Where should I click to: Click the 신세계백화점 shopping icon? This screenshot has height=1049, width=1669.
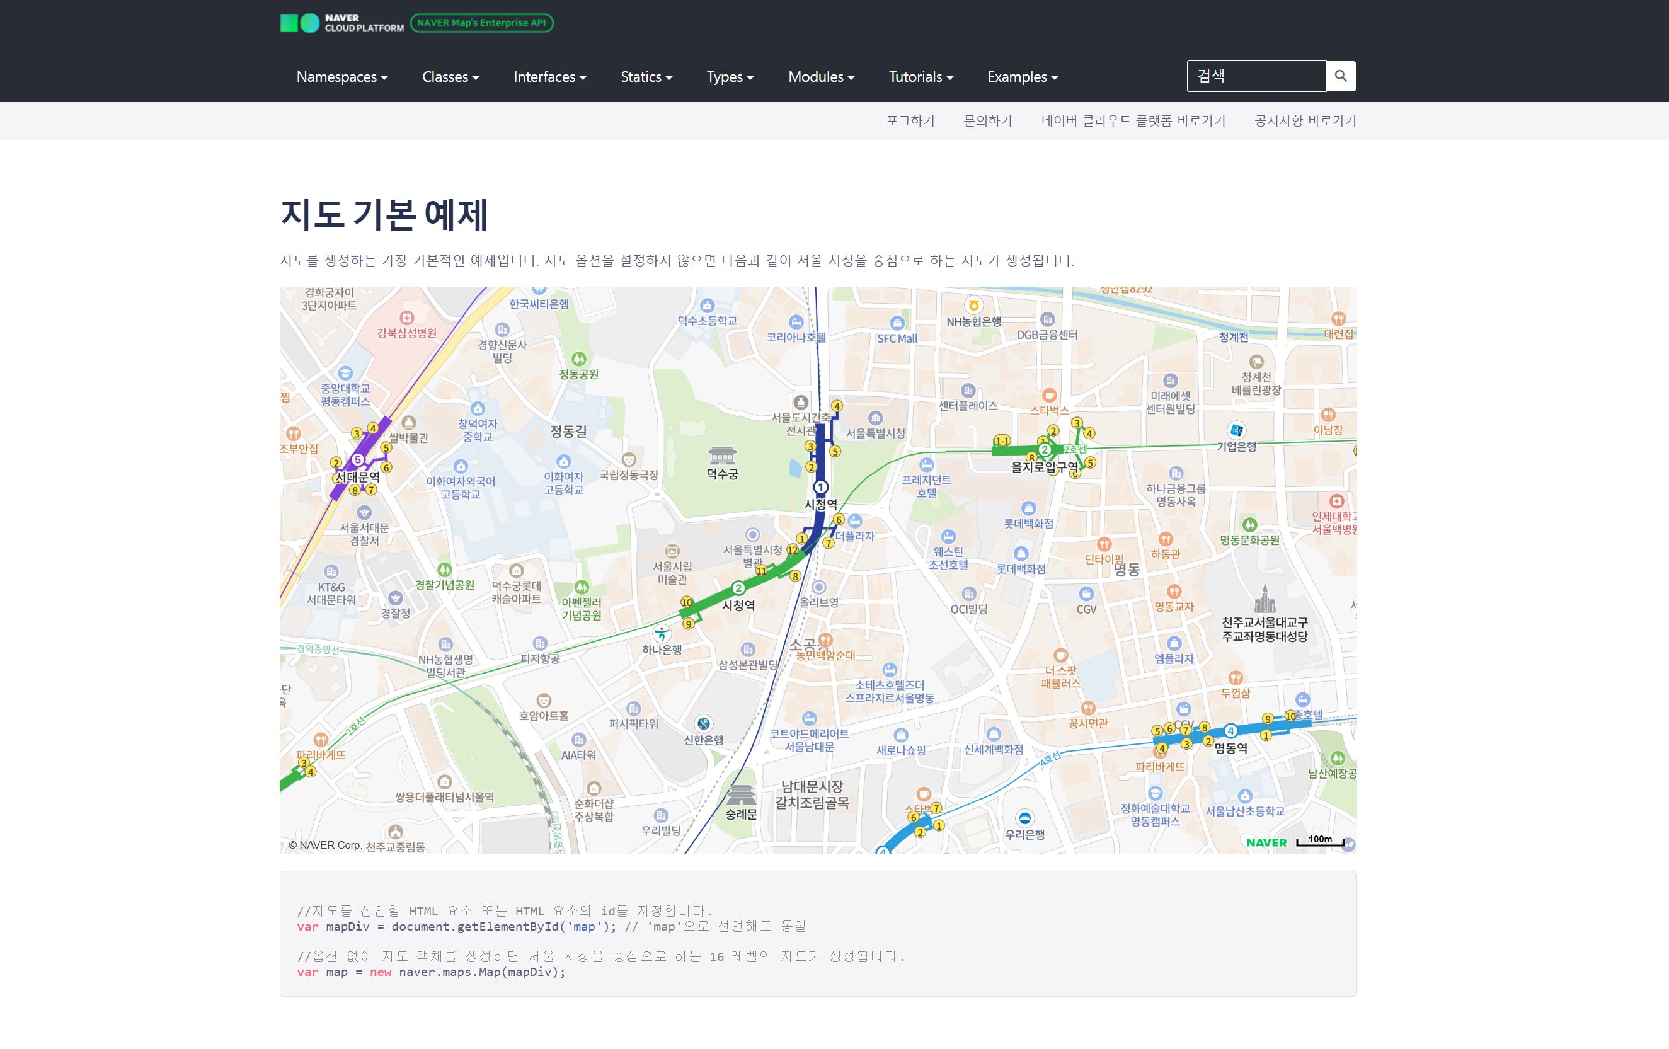click(993, 734)
